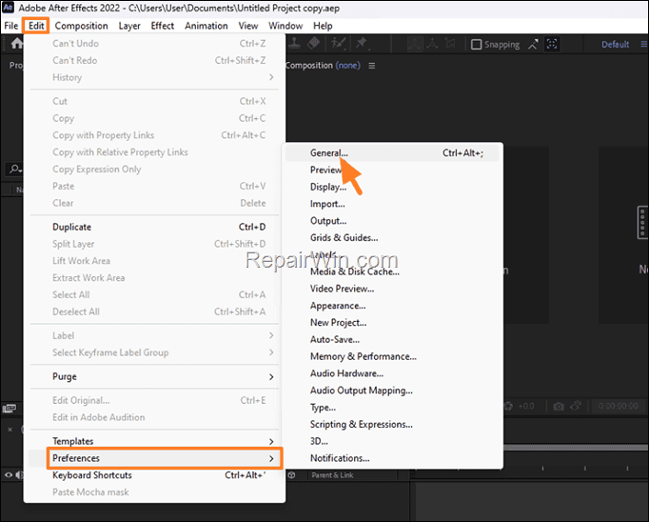
Task: Open the Window menu
Action: (285, 26)
